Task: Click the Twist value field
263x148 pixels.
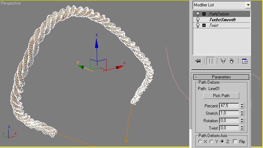Action: pyautogui.click(x=229, y=128)
